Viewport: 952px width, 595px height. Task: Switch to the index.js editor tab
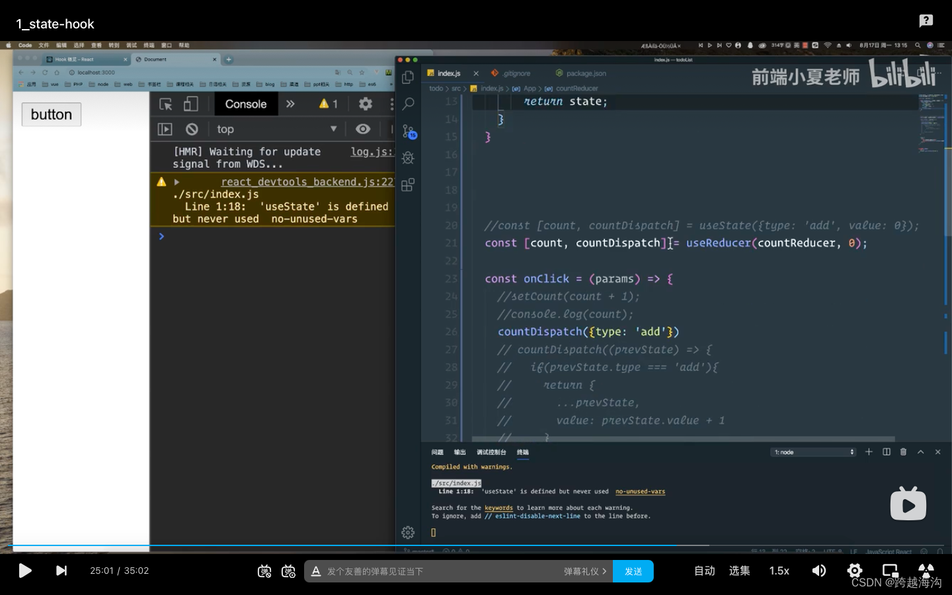click(x=449, y=73)
